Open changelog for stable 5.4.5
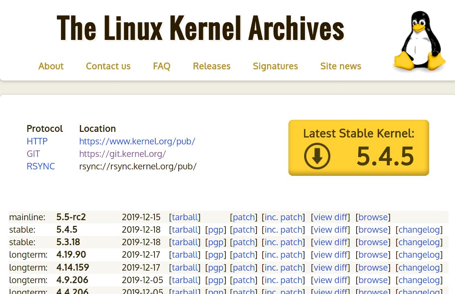Screen dimensions: 455x294 (x=419, y=229)
